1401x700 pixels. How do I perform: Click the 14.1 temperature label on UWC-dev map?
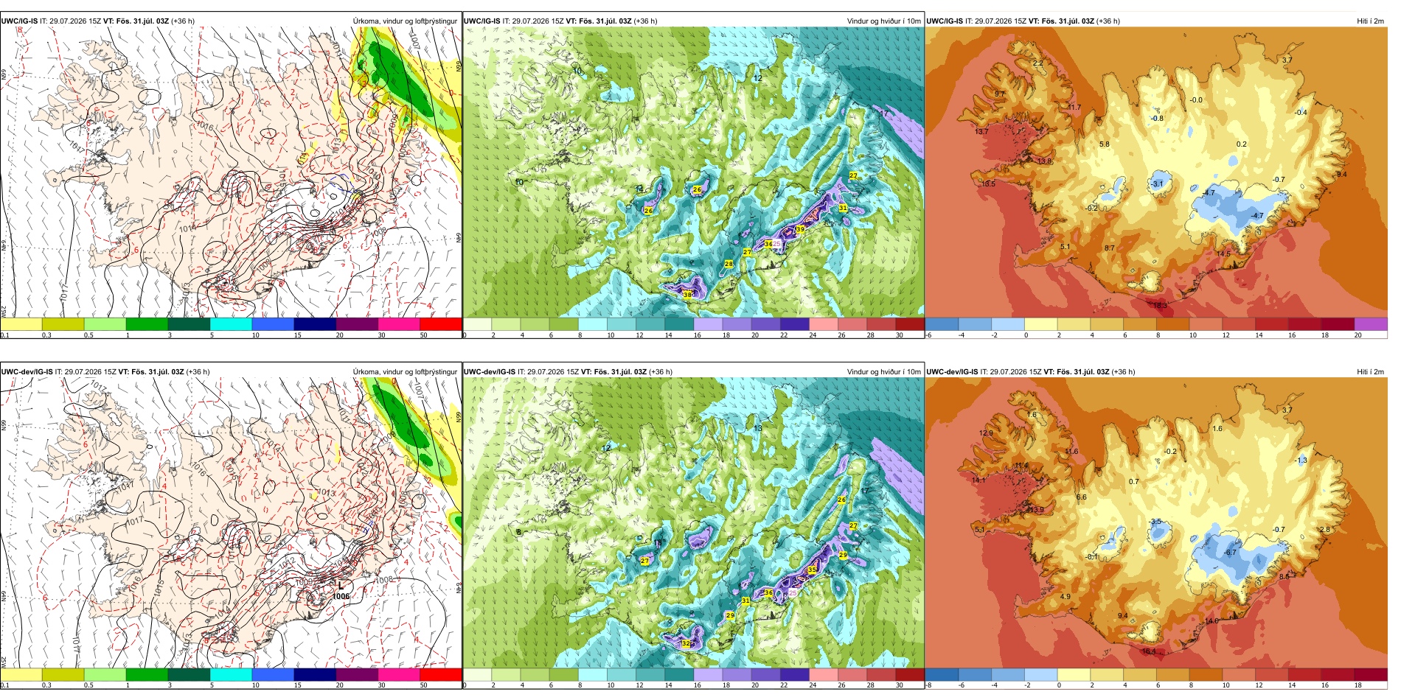coord(978,480)
